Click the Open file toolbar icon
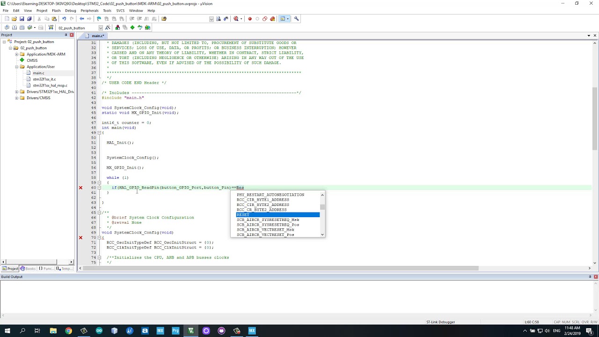The height and width of the screenshot is (337, 599). point(14,19)
